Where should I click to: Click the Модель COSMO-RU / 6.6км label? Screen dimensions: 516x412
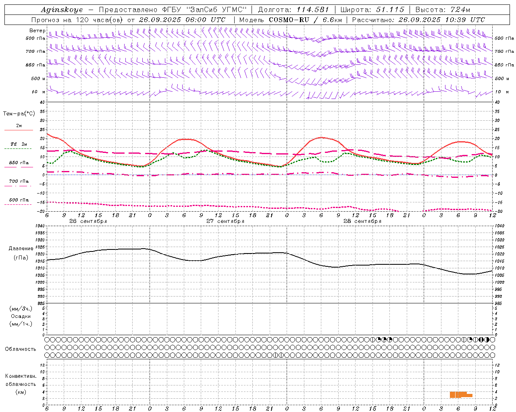290,20
